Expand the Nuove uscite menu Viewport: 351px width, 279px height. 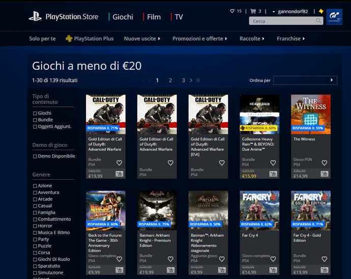click(142, 39)
